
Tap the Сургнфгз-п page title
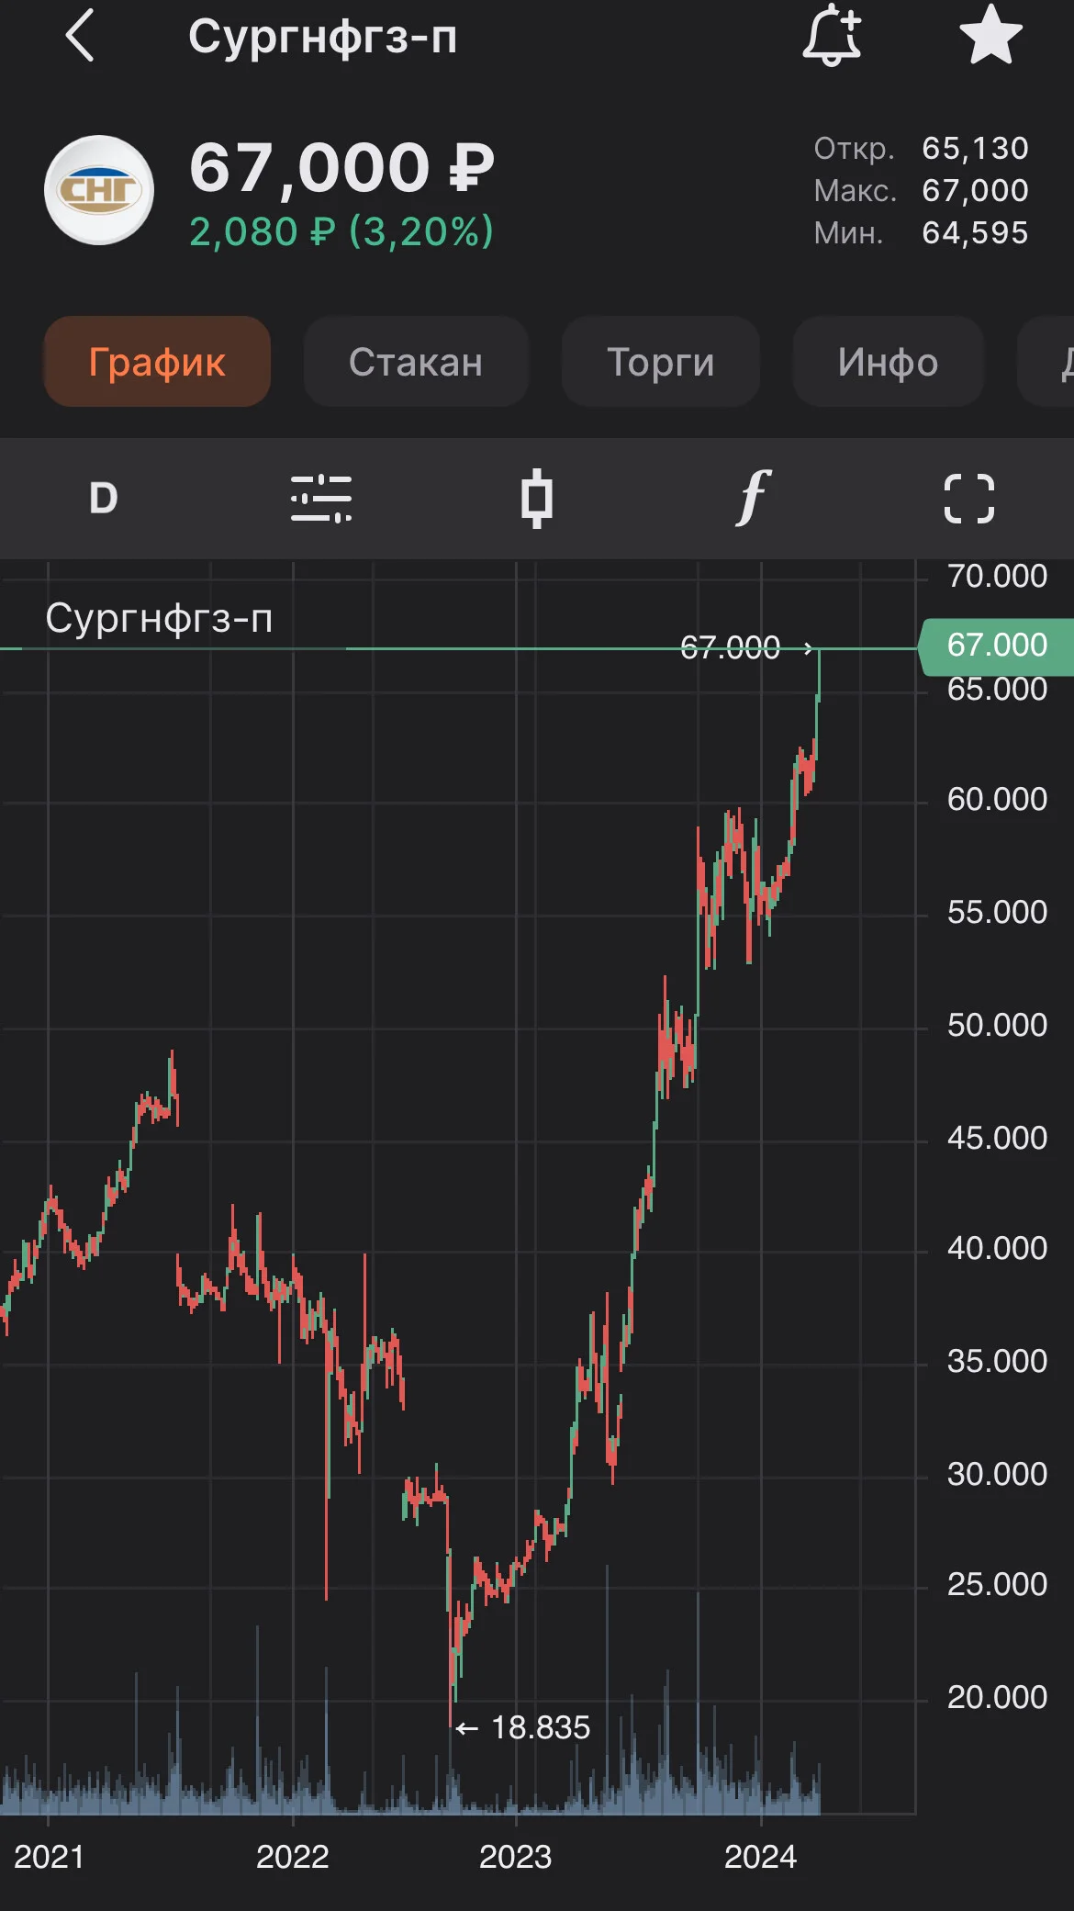tap(323, 38)
